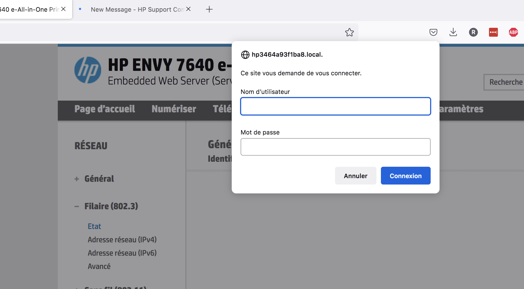Click the HP logo
Viewport: 524px width, 289px height.
[x=88, y=70]
